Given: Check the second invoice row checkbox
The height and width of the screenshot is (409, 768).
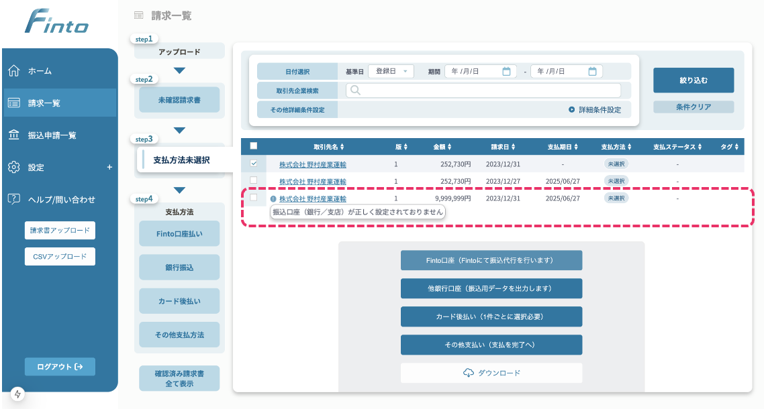Looking at the screenshot, I should [253, 180].
